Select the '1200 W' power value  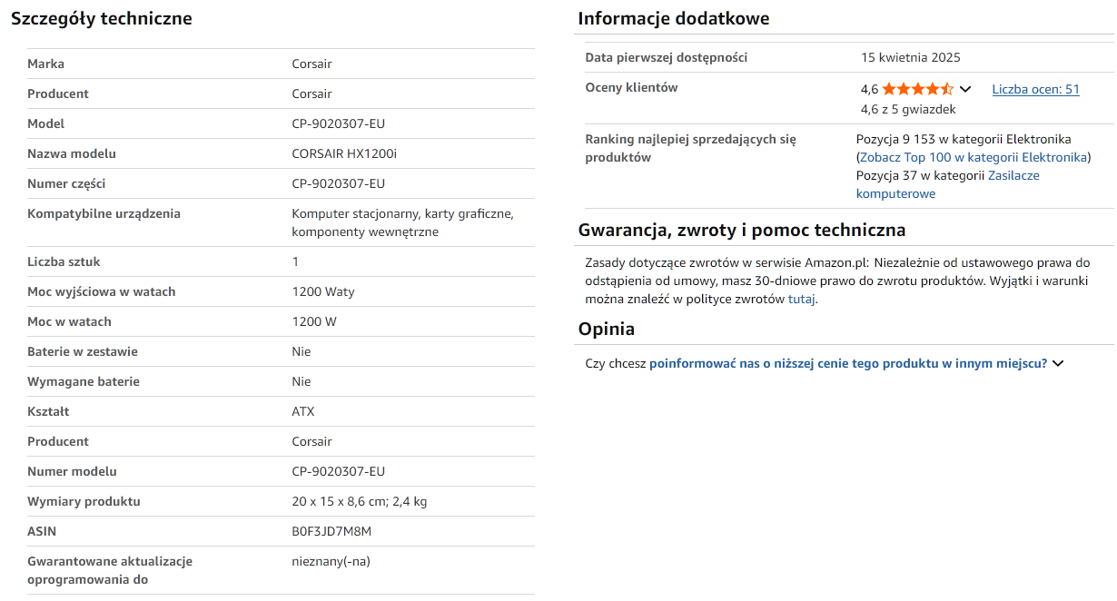coord(315,321)
